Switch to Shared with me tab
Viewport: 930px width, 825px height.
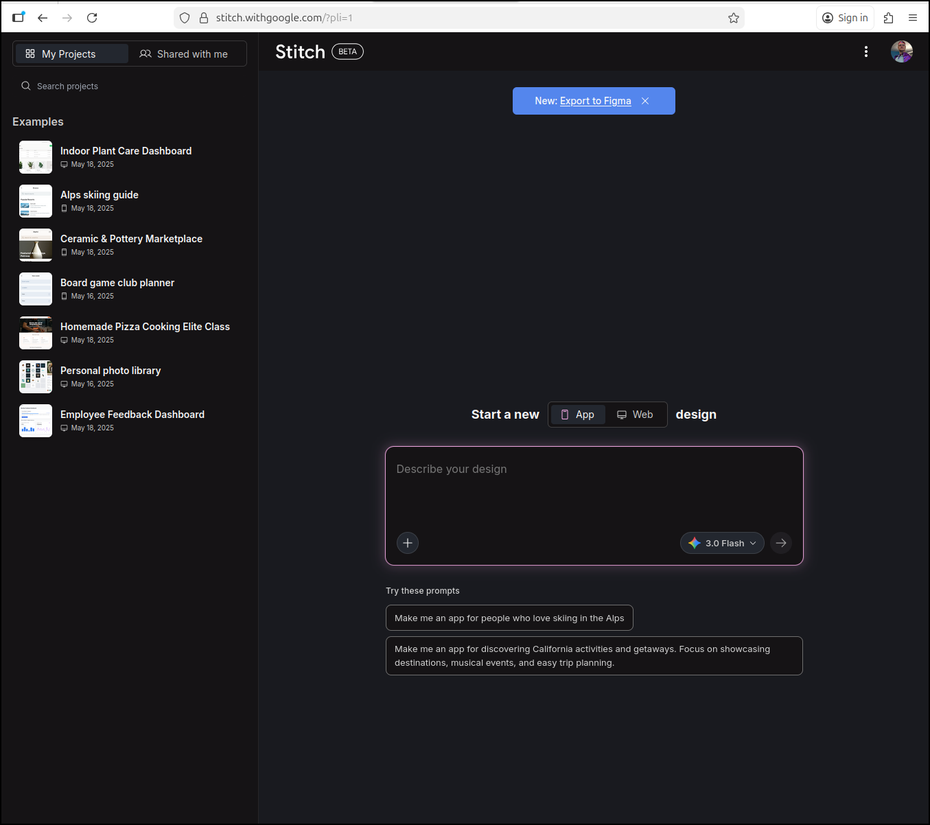pyautogui.click(x=184, y=54)
